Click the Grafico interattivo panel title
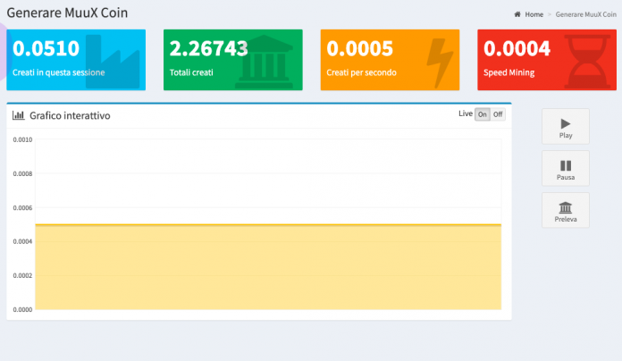 tap(69, 116)
